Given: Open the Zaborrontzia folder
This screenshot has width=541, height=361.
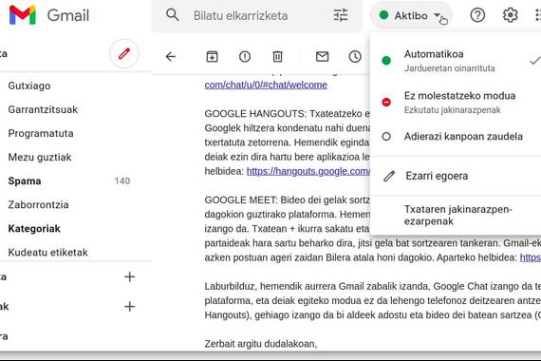Looking at the screenshot, I should click(38, 205).
